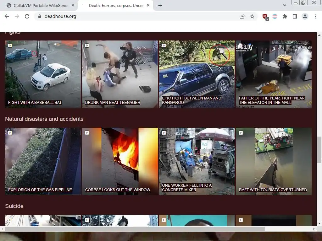Open the striped flag extension icon
This screenshot has height=241, width=322.
point(275,16)
